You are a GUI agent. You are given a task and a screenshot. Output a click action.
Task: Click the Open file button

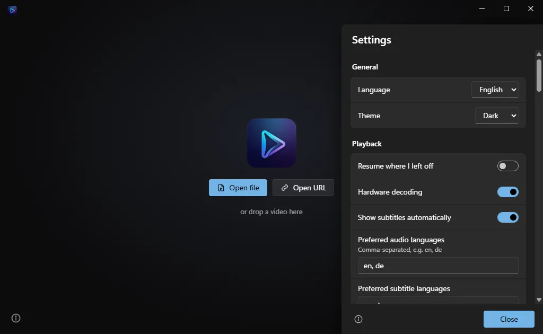pyautogui.click(x=238, y=188)
